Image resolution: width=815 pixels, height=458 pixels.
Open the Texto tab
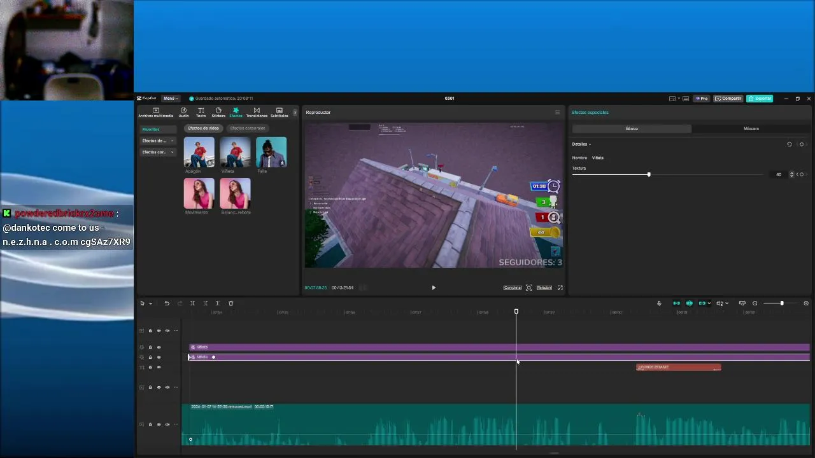click(x=201, y=113)
